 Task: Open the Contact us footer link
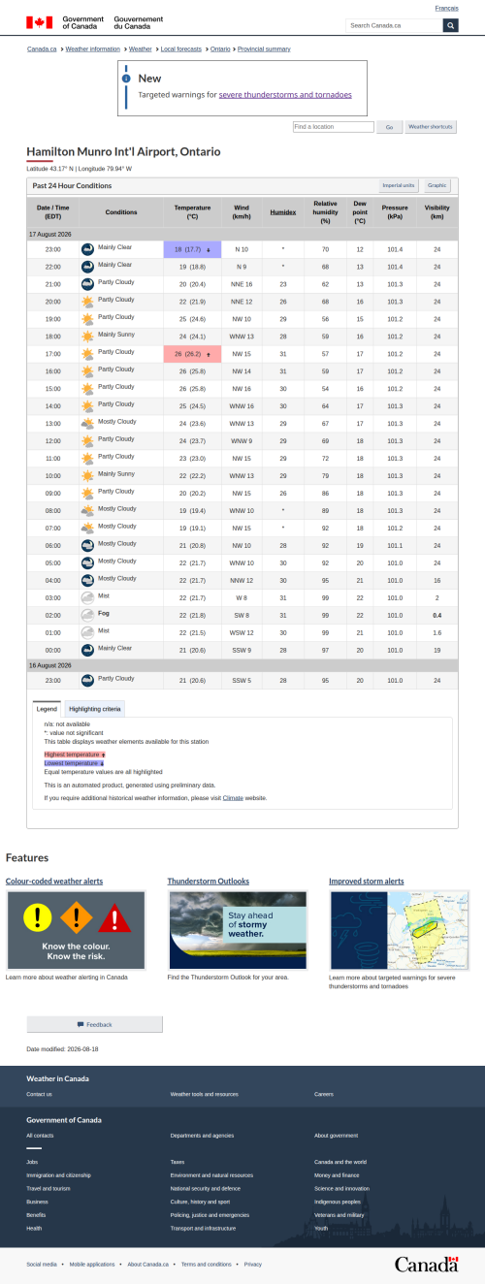tap(40, 1094)
